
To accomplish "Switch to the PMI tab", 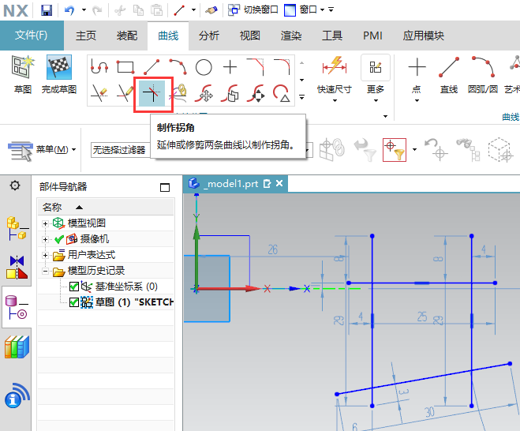I will (372, 36).
